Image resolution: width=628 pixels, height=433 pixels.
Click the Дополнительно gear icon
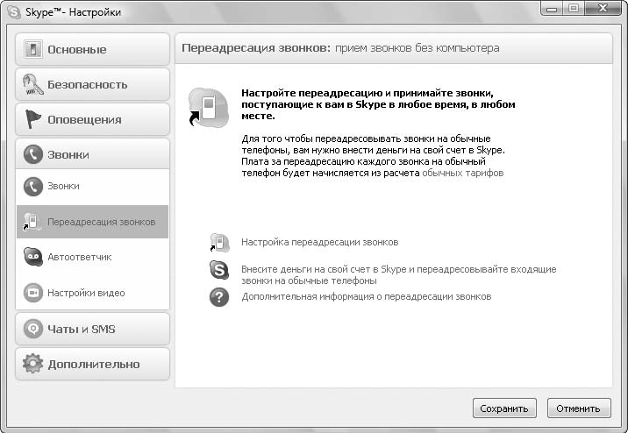(x=32, y=364)
